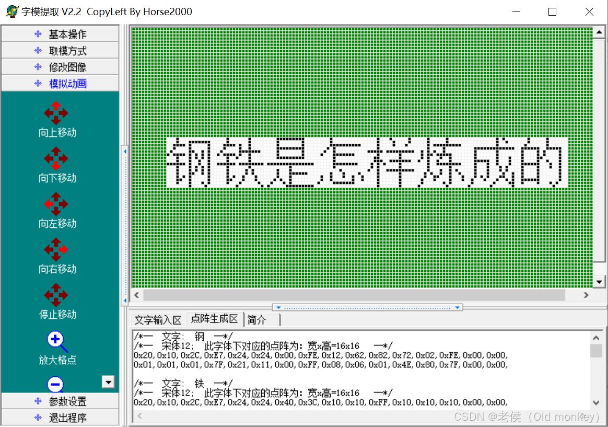This screenshot has height=427, width=608.
Task: Click the '文字: 铁' comment line in output
Action: click(183, 384)
